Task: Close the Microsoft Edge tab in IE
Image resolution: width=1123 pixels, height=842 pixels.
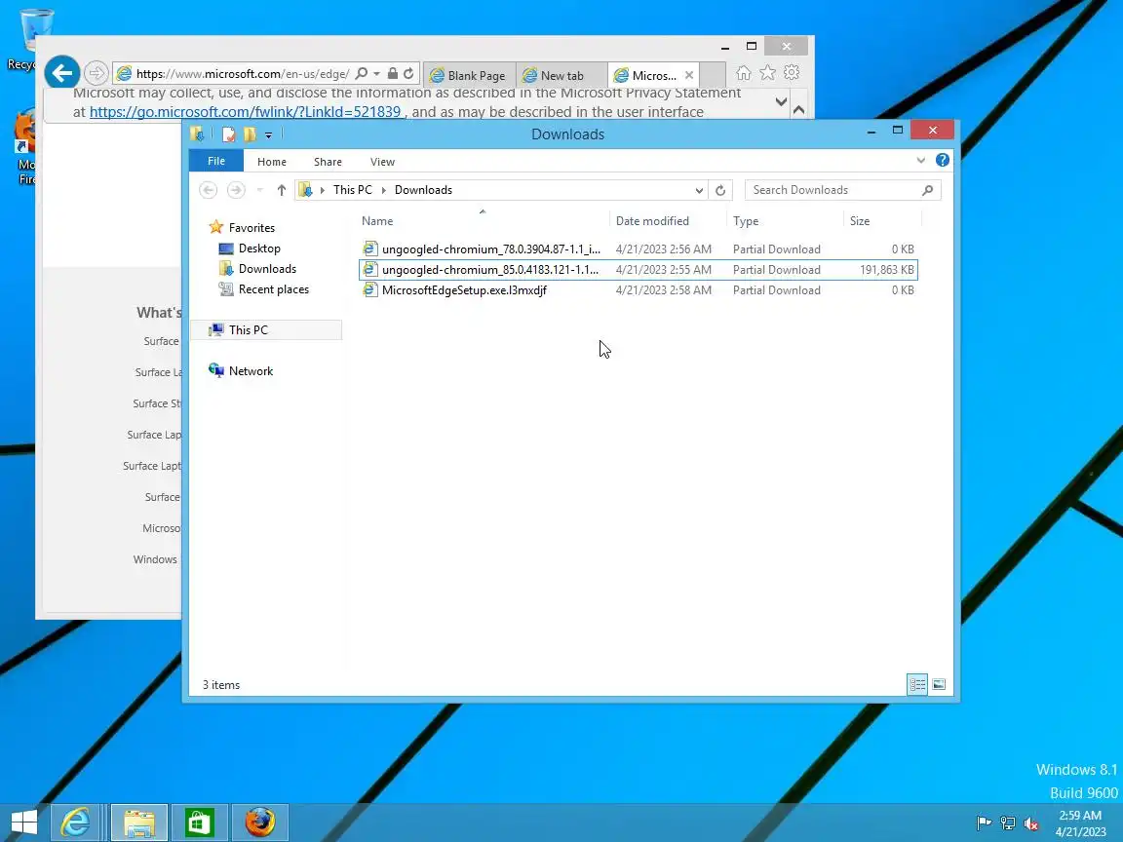Action: coord(689,75)
